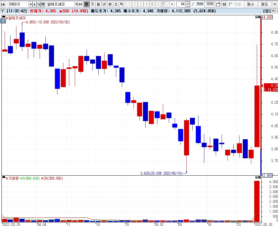The image size is (278, 226).
Task: Toggle the 당일 checkbox
Action: tap(231, 4)
